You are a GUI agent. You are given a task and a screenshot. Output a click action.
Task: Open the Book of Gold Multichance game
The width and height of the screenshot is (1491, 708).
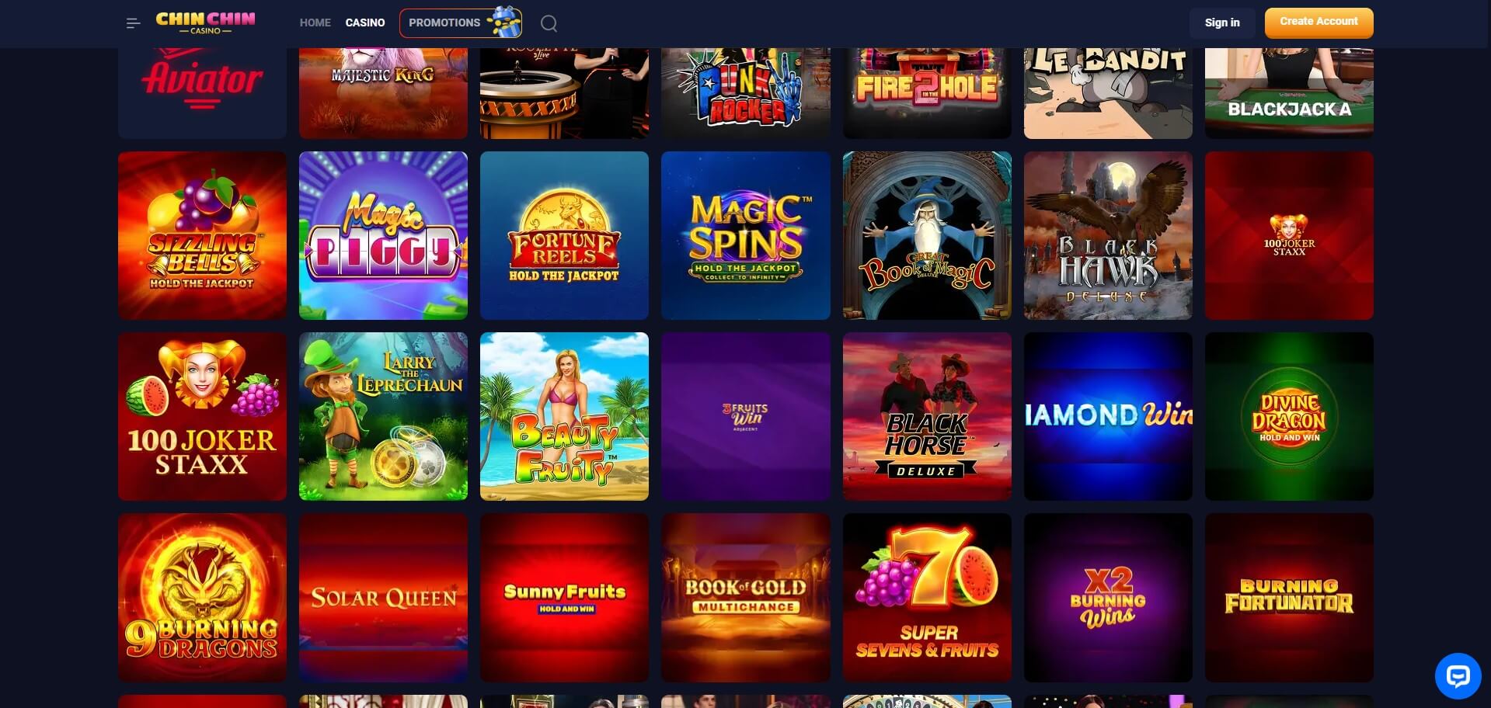click(745, 597)
